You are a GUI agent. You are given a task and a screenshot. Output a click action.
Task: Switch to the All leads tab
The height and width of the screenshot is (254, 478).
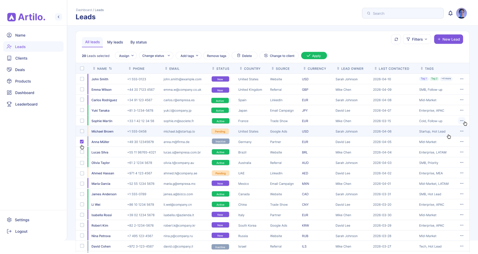click(92, 42)
